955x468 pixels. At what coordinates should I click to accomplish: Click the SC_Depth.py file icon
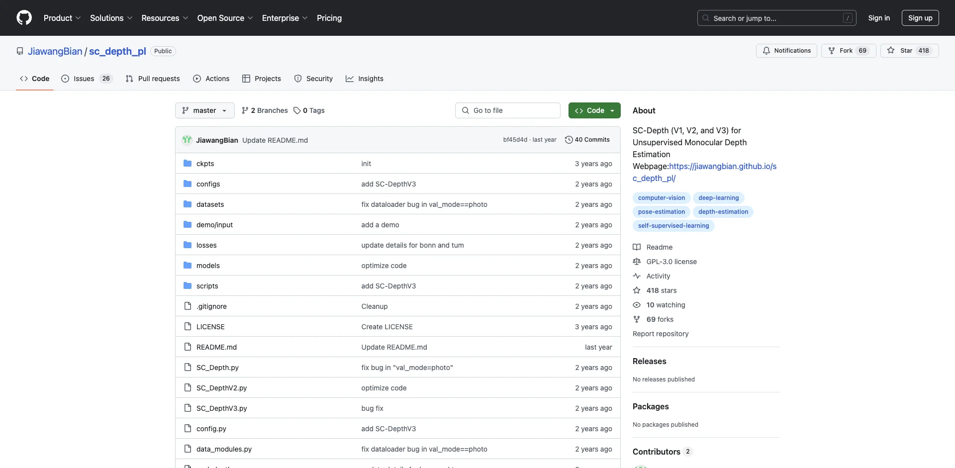point(188,368)
